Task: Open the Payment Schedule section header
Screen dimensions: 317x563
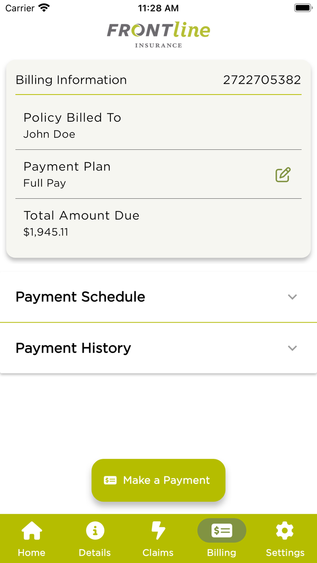Action: click(x=158, y=297)
